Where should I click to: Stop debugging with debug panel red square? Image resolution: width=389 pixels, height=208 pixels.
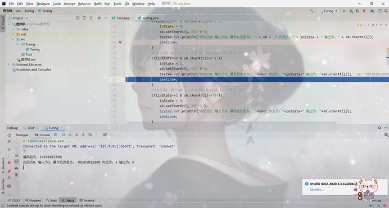pos(9,163)
